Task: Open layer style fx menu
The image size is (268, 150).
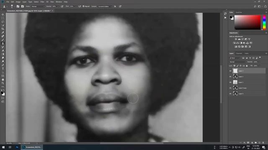Action: click(245, 142)
